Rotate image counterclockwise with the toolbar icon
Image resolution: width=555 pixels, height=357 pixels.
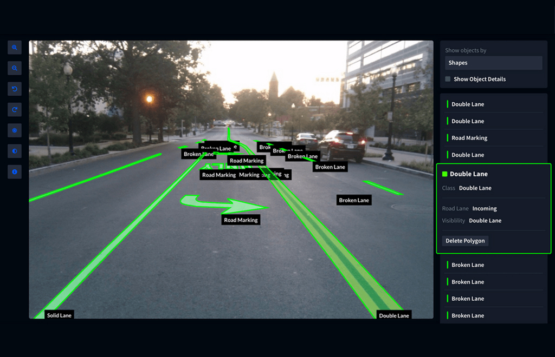click(x=15, y=89)
